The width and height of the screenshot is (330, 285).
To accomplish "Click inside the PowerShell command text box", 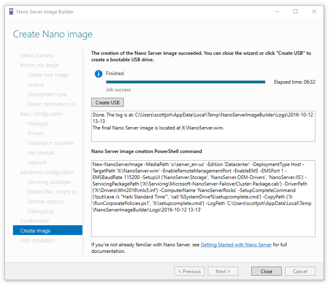I will coord(203,198).
